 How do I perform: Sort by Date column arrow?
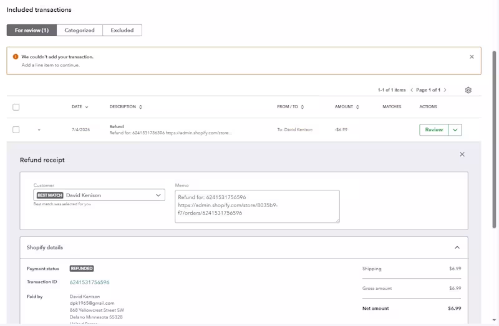point(87,107)
